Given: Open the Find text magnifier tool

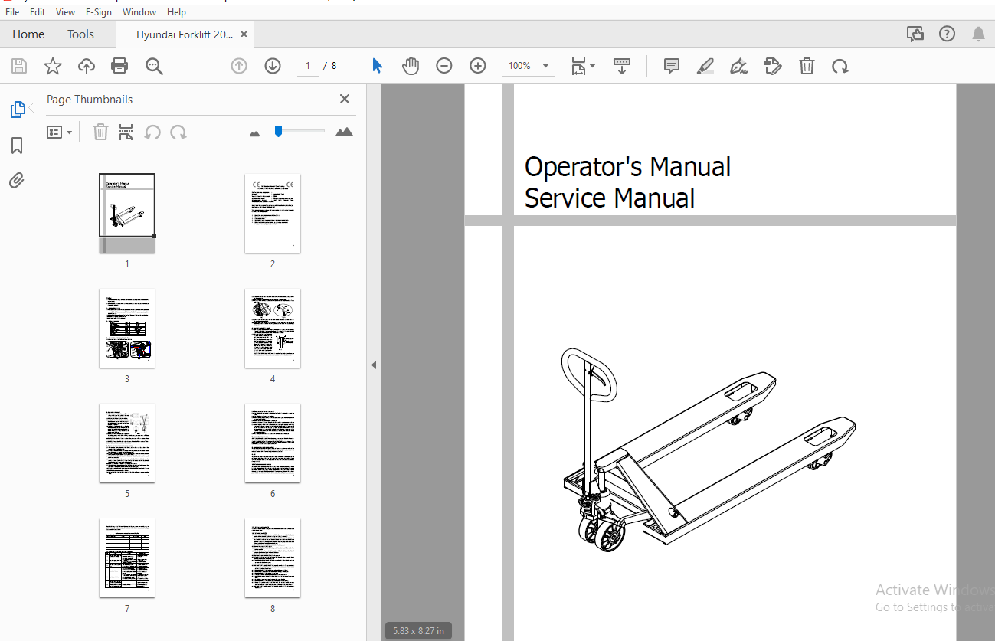Looking at the screenshot, I should pyautogui.click(x=154, y=66).
